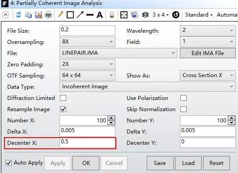Click the printer icon
The width and height of the screenshot is (238, 173).
(x=48, y=15)
